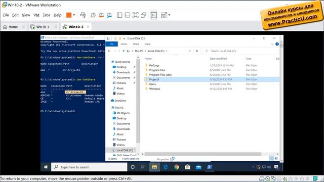324x182 pixels.
Task: Revert the VM to snapshot icon
Action: 101,15
